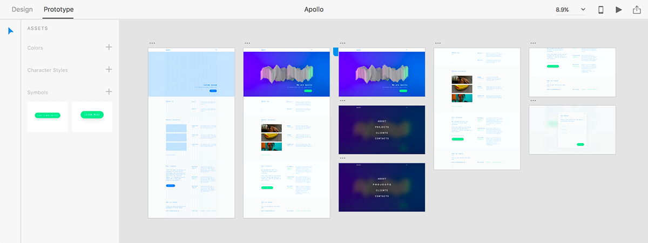Image resolution: width=648 pixels, height=243 pixels.
Task: Pick the LEARN MORE symbol thumbnail
Action: click(x=92, y=117)
